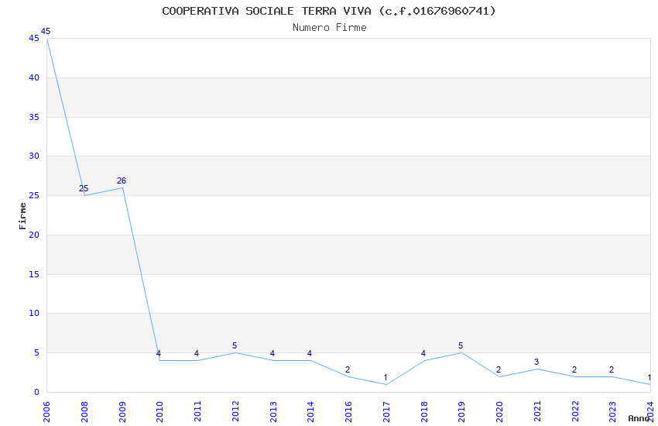This screenshot has height=426, width=658.
Task: Click the x-axis year 2014
Action: coord(310,411)
